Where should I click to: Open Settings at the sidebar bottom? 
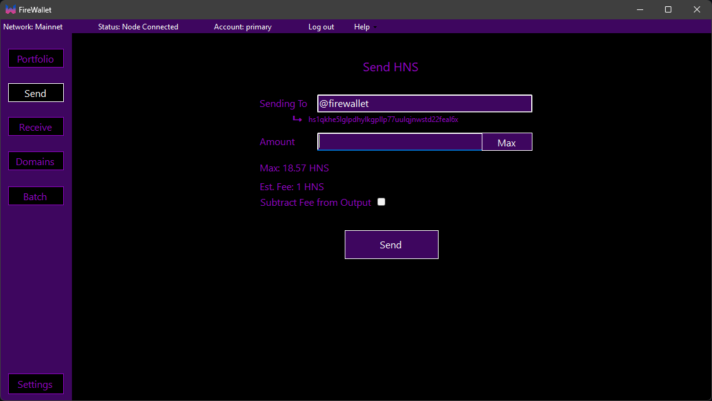coord(36,384)
